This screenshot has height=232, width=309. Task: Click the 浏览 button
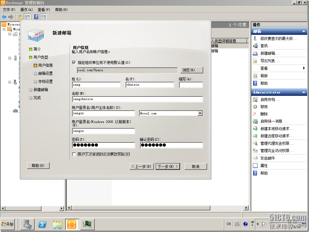(191, 70)
